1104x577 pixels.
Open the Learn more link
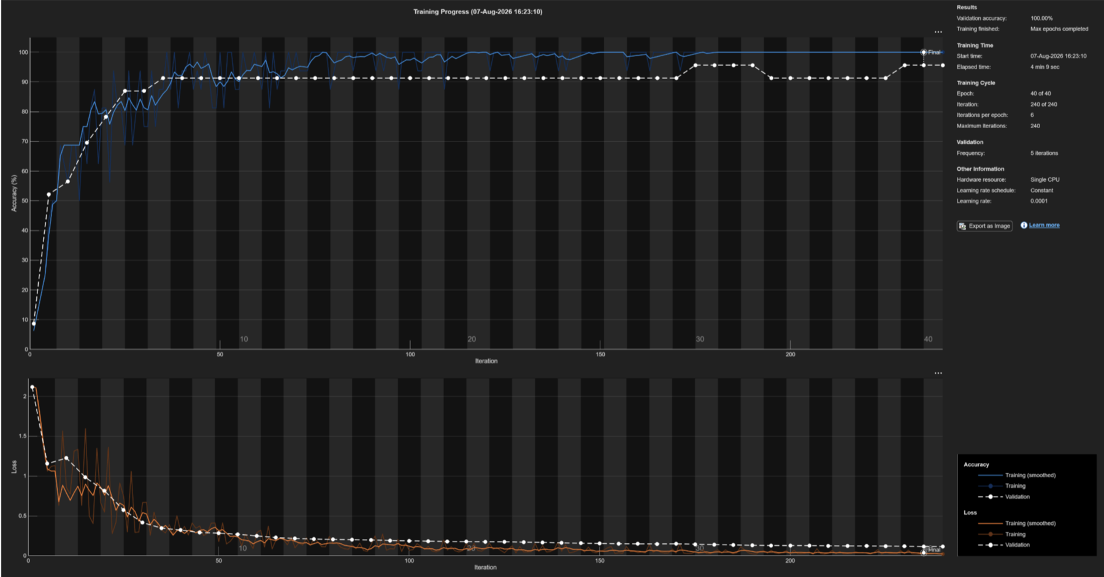(x=1044, y=225)
